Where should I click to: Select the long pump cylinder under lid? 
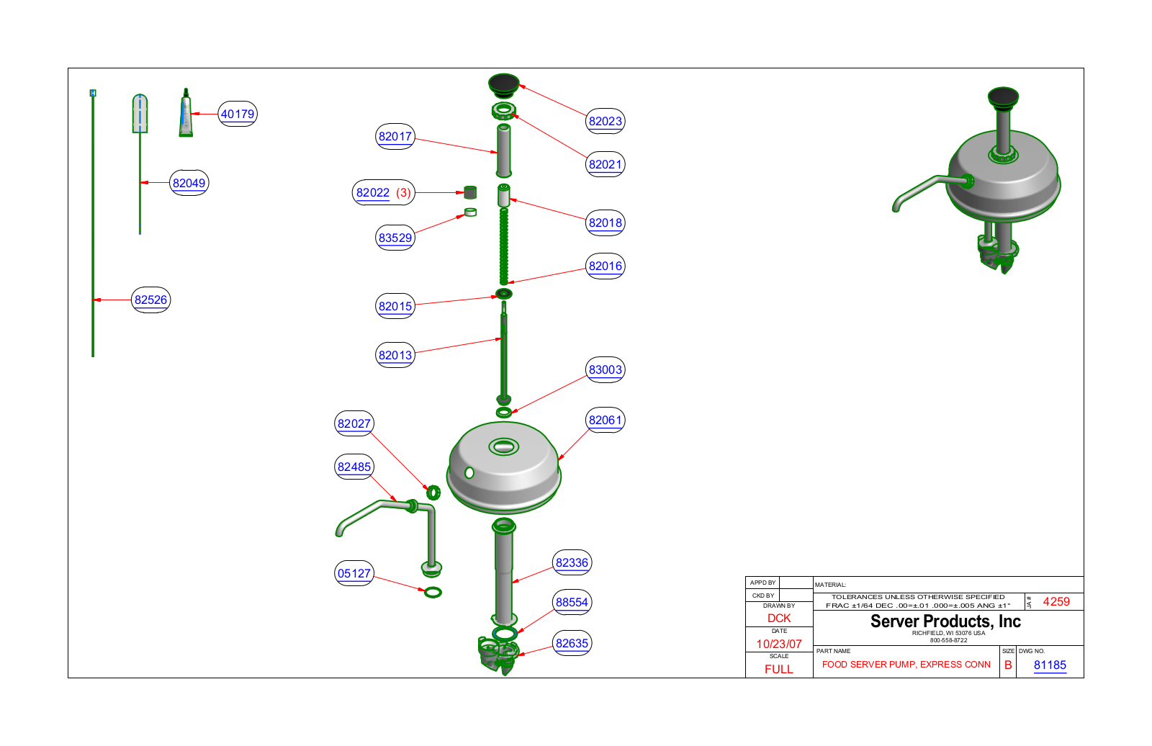pyautogui.click(x=504, y=572)
